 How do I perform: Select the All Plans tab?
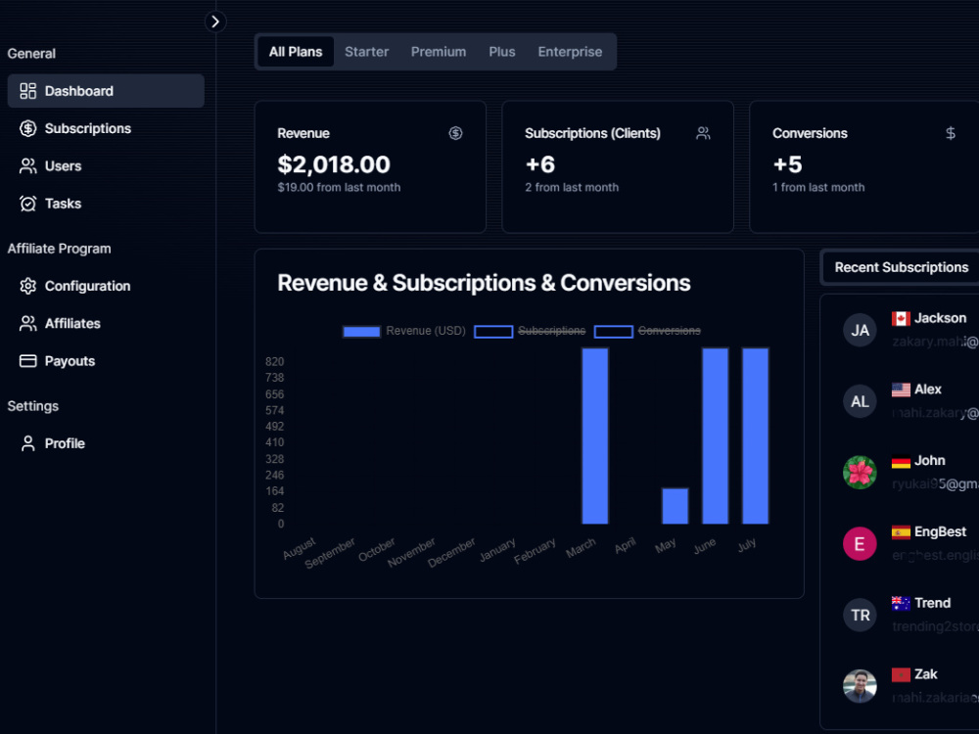296,52
